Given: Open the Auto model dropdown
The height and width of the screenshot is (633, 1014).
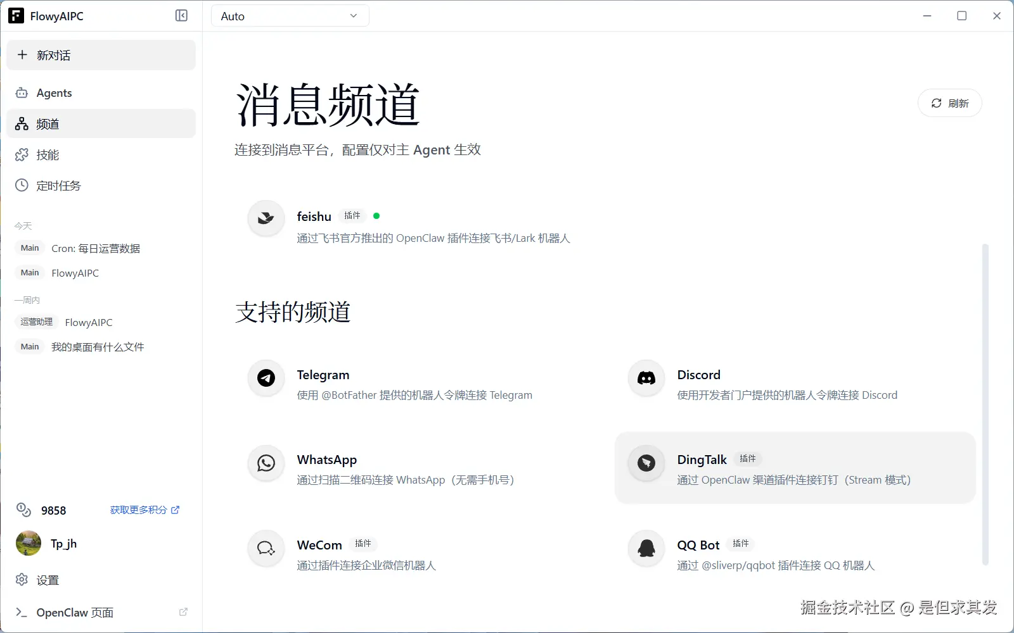Looking at the screenshot, I should [x=289, y=15].
